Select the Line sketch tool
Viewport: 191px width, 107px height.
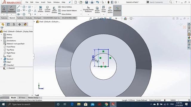(x=19, y=7)
